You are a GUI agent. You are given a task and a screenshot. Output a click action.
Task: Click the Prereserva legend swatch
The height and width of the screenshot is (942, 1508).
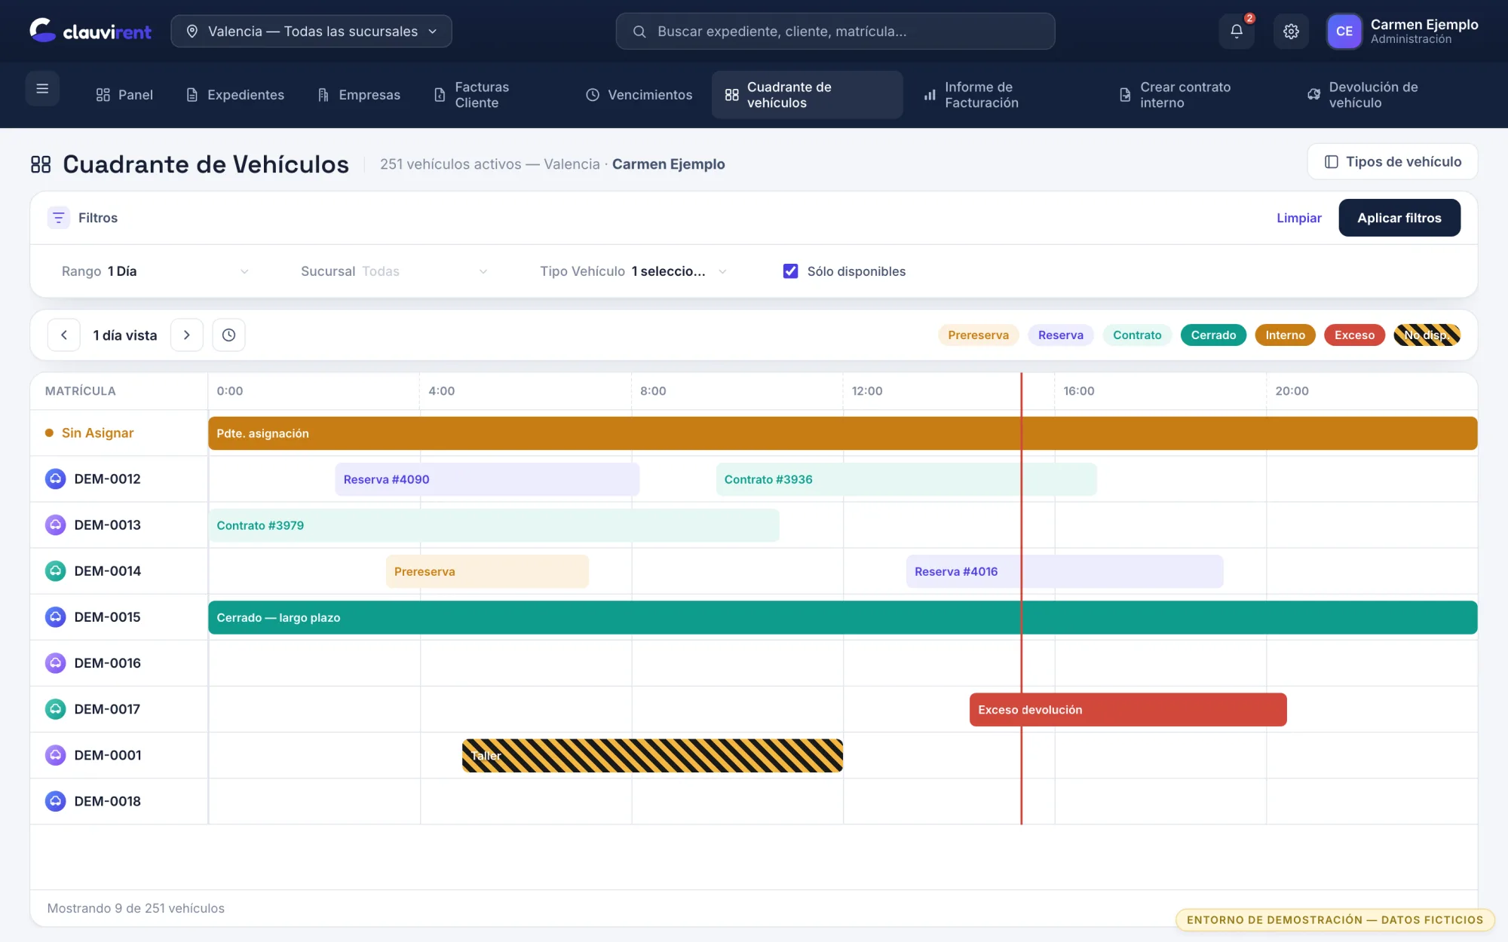point(978,335)
